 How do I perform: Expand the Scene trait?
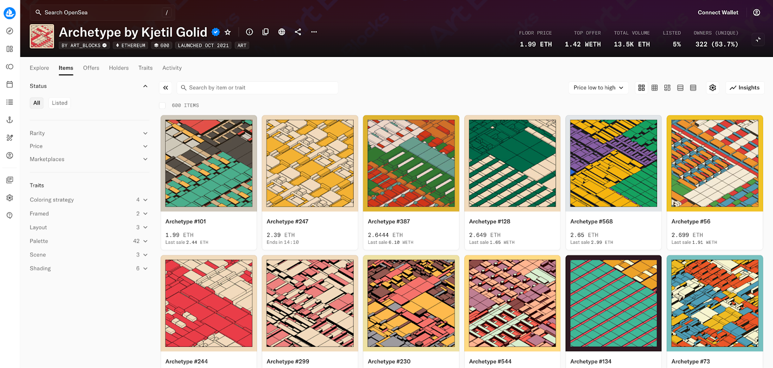89,255
